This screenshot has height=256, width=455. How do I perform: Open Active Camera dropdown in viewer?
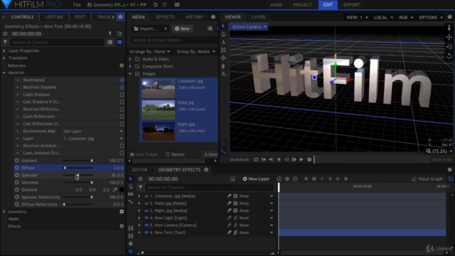point(250,27)
